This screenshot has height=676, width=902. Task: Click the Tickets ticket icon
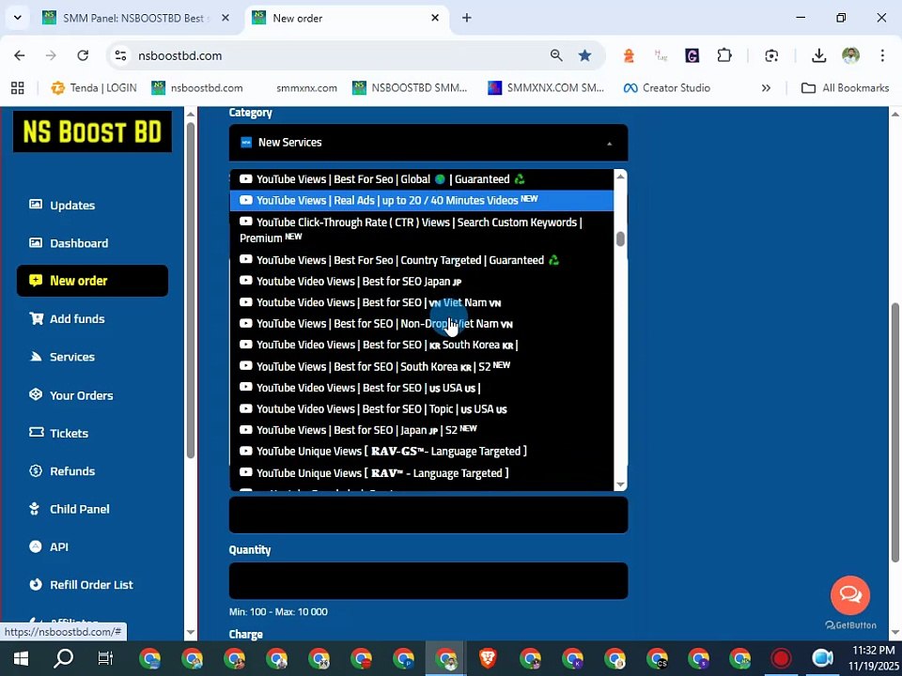point(36,432)
